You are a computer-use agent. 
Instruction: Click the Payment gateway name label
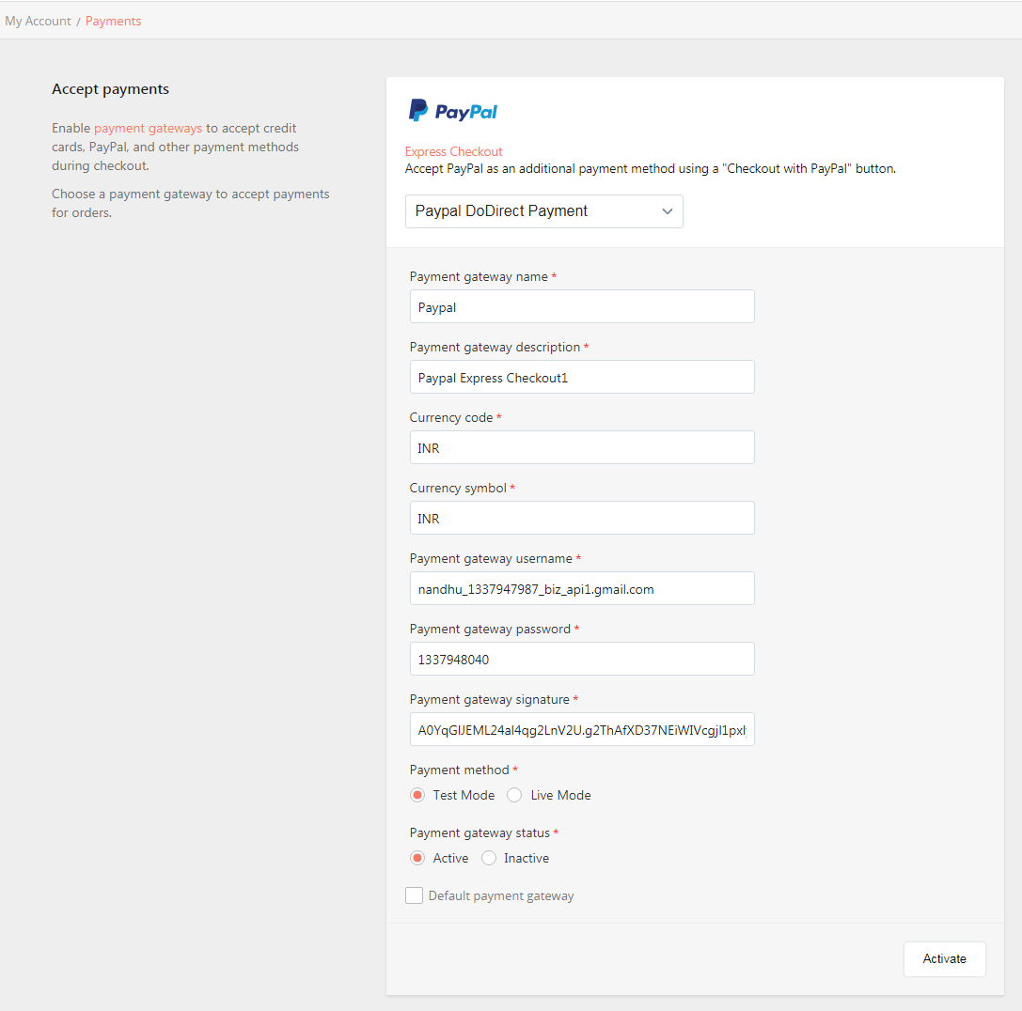coord(480,277)
